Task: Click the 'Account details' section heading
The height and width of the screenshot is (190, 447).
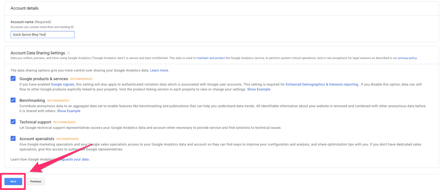Action: pyautogui.click(x=24, y=8)
